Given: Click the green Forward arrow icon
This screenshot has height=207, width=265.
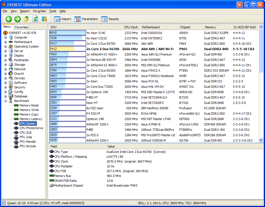Looking at the screenshot, I should click(x=18, y=19).
